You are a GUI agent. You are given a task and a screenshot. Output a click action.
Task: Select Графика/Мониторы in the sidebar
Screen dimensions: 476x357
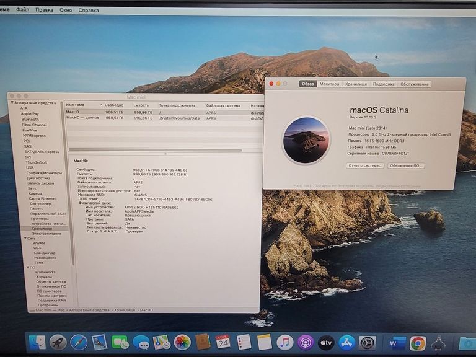[44, 173]
